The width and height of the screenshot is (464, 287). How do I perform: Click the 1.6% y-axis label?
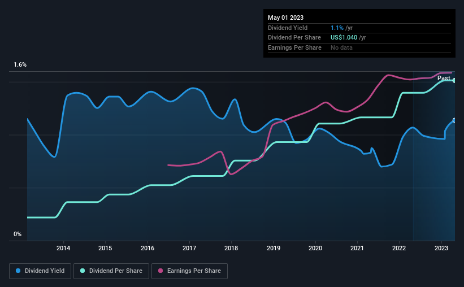20,64
